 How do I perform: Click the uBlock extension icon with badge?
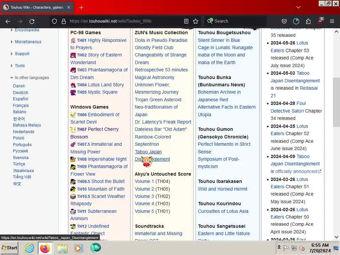(x=320, y=21)
